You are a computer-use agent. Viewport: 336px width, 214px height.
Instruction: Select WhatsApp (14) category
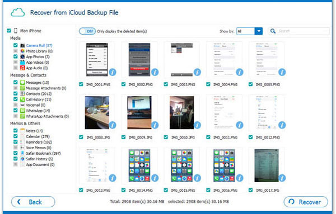click(x=38, y=111)
